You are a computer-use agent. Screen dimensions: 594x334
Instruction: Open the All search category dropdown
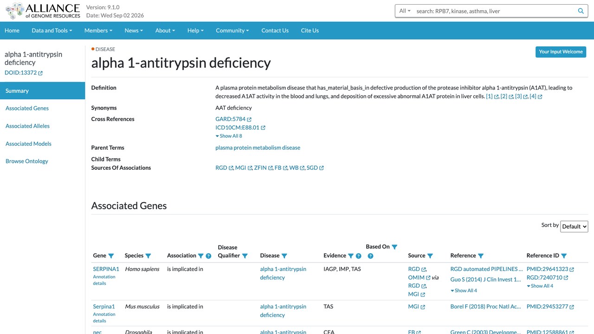[405, 11]
